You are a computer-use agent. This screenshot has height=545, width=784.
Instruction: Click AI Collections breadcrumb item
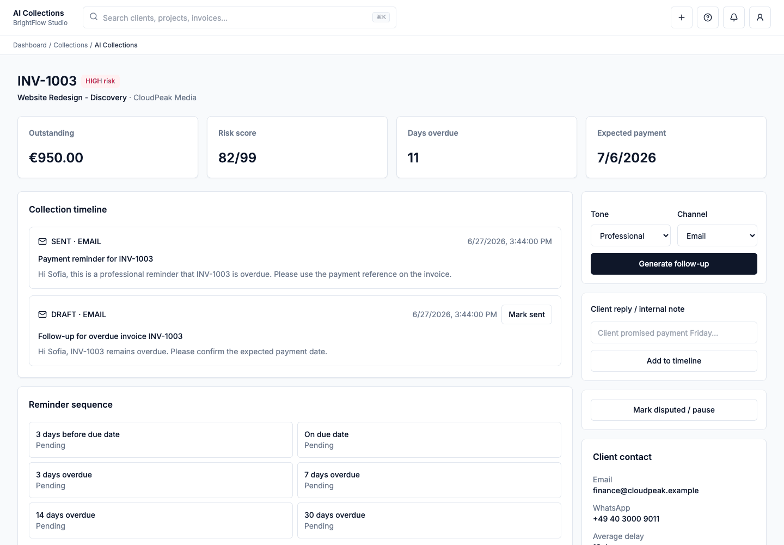pos(116,45)
